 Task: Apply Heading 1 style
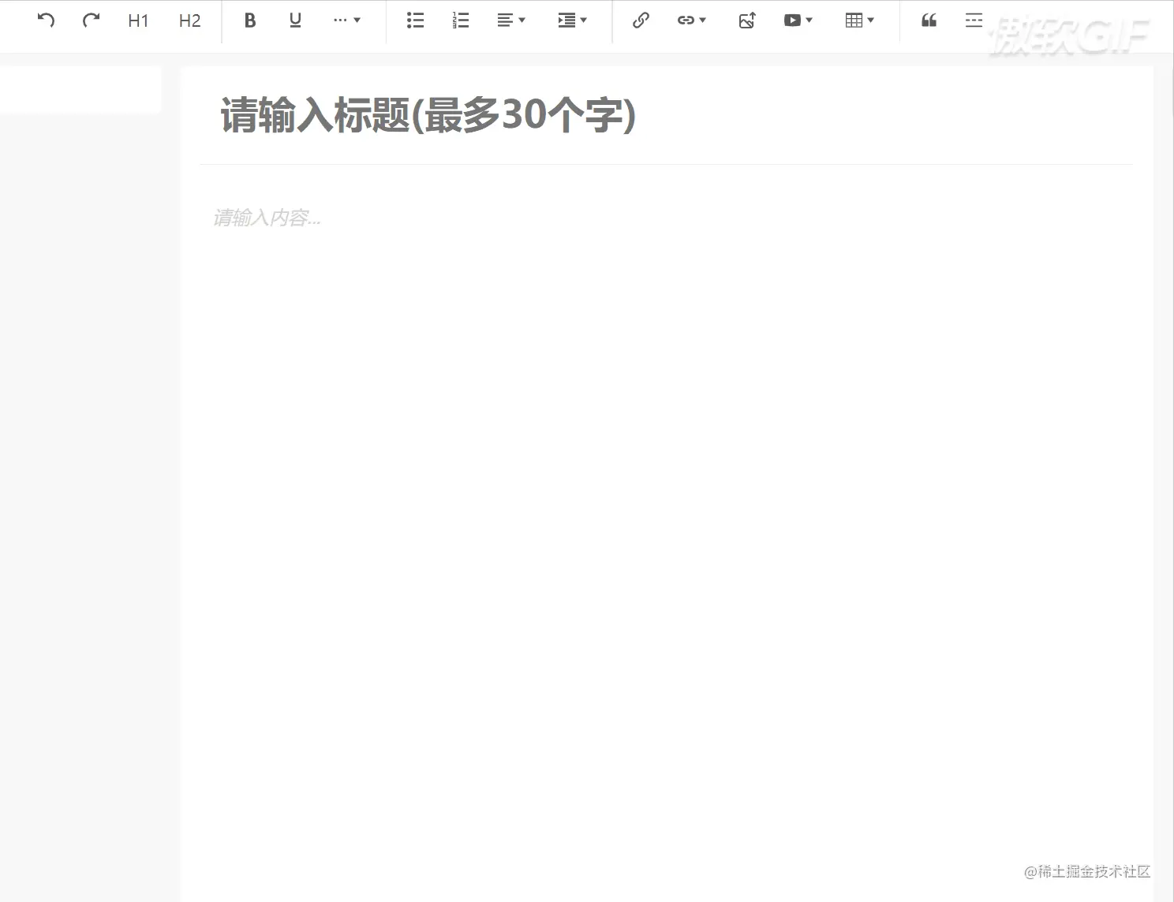[138, 20]
